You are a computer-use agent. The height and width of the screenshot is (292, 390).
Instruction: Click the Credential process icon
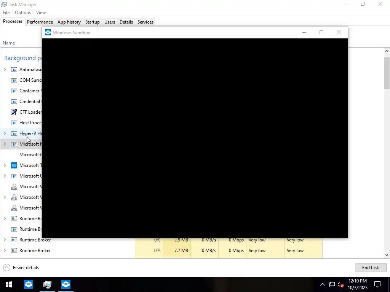point(14,102)
